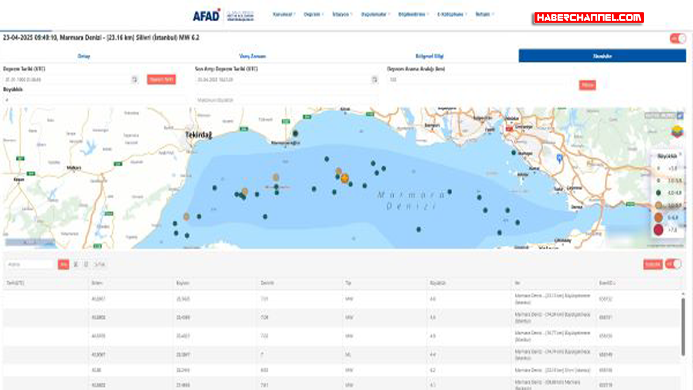The height and width of the screenshot is (390, 693).
Task: Click the Tekirdağ label on the map
Action: point(198,134)
